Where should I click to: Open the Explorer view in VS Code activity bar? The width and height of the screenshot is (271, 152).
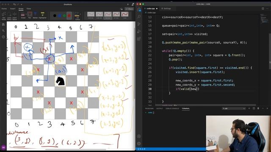tap(139, 10)
